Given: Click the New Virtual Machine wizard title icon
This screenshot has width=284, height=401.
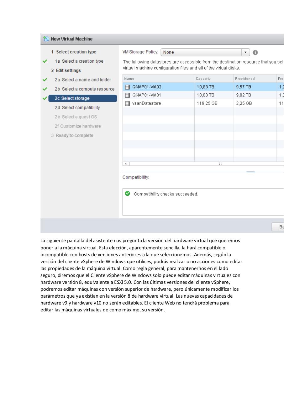Looking at the screenshot, I should (x=46, y=39).
